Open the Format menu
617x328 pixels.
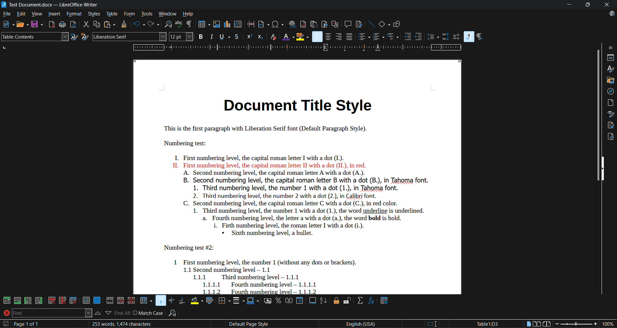(x=74, y=14)
